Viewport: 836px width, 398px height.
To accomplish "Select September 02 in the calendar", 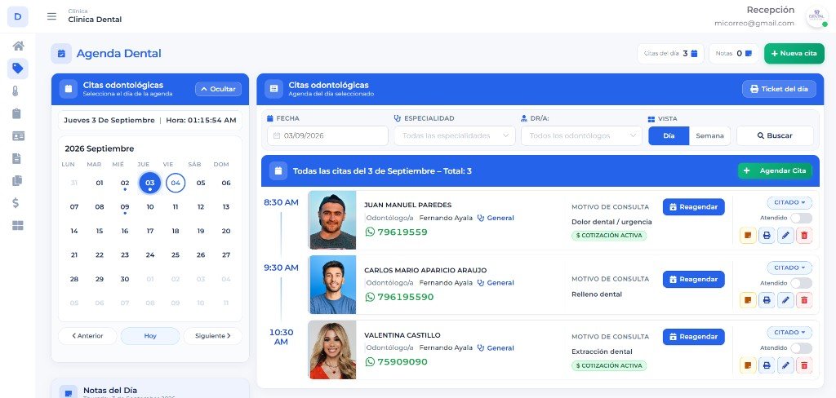I will tap(125, 183).
